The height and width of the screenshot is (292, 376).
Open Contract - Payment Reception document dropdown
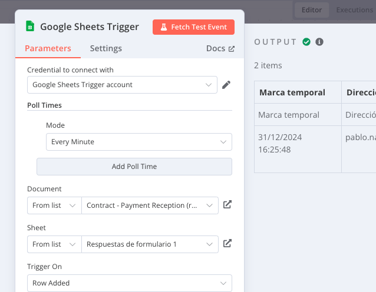tap(150, 205)
